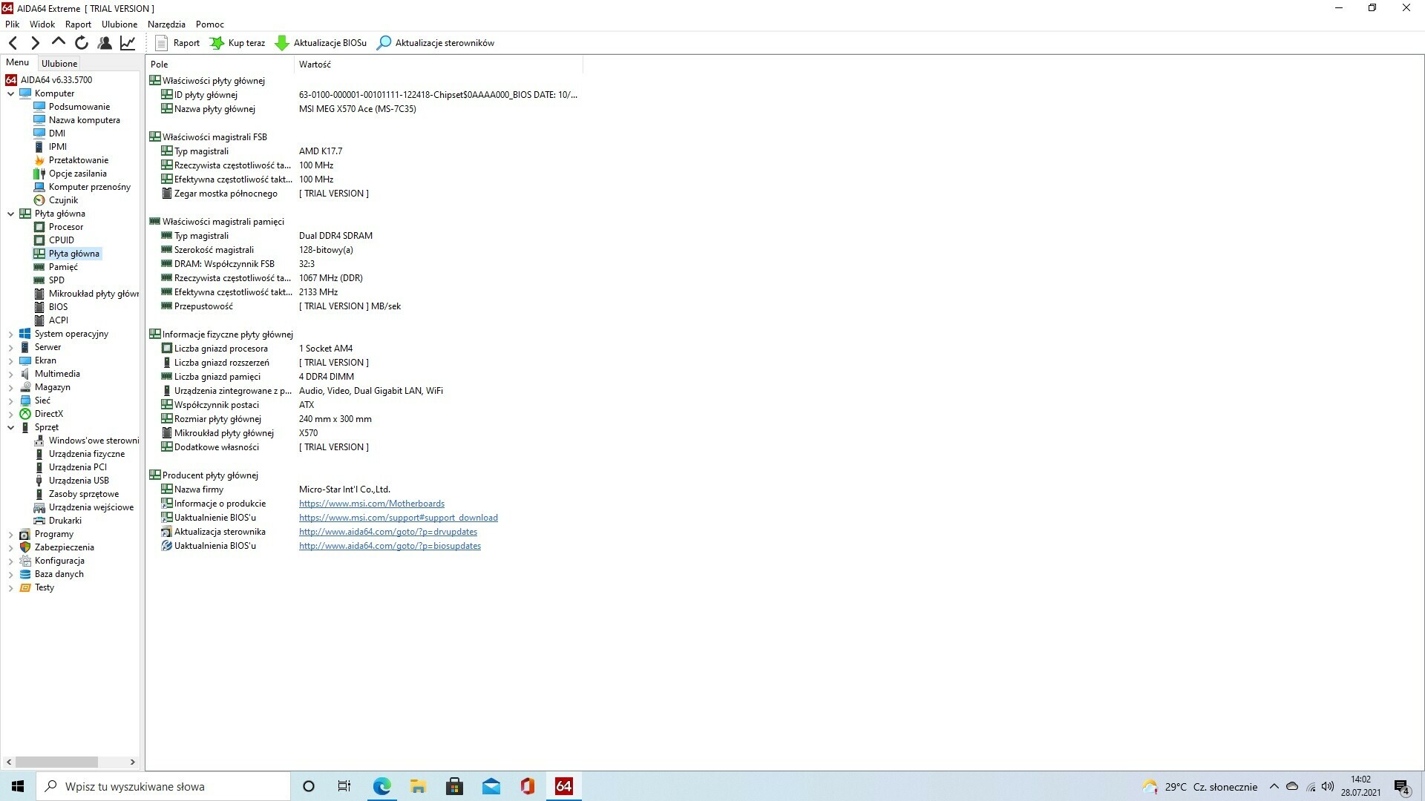Open Zabezpieczenia tree item

pos(65,547)
